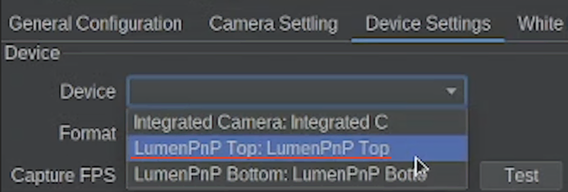Click the blue-underlined active tab

(428, 24)
